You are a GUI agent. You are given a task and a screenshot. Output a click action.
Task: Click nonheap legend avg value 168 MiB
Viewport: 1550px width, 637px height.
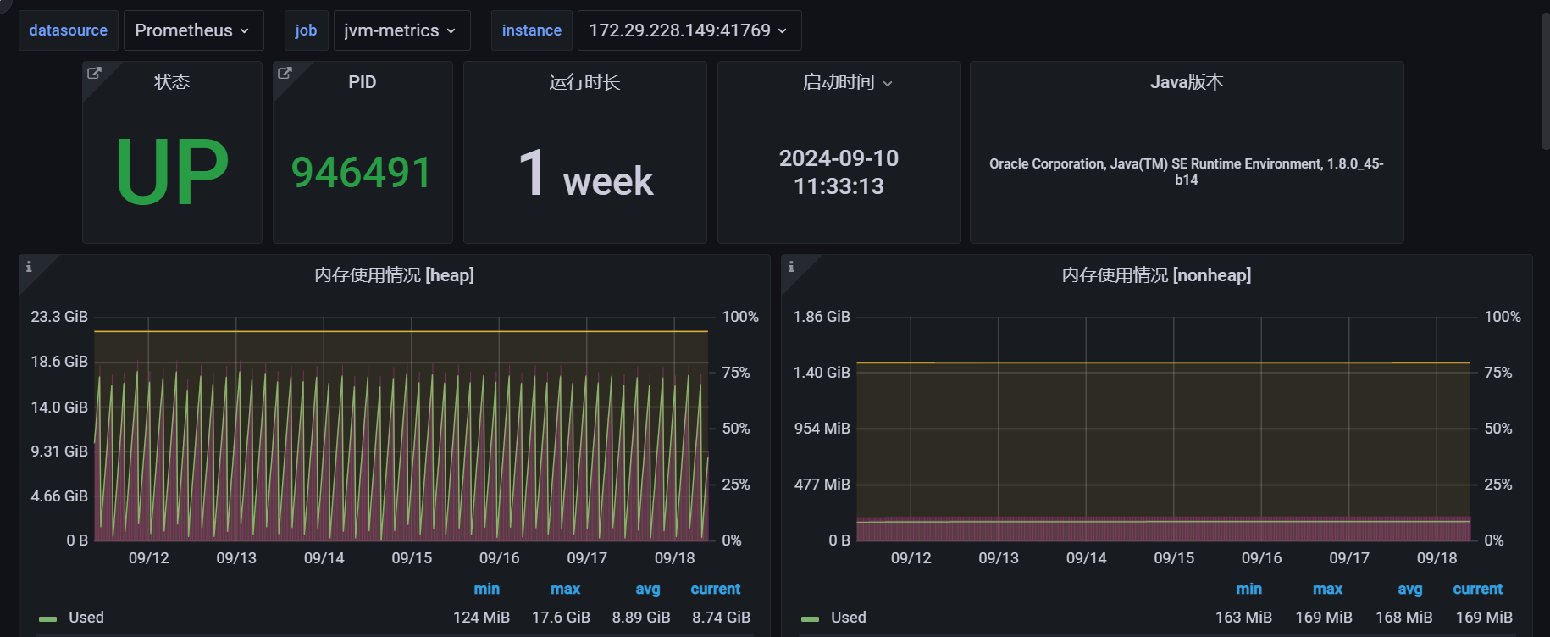click(1403, 618)
